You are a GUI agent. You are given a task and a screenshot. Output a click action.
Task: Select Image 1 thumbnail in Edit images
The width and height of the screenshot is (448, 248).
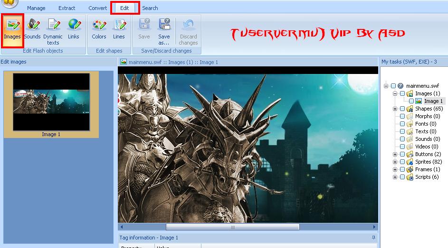[x=51, y=104]
